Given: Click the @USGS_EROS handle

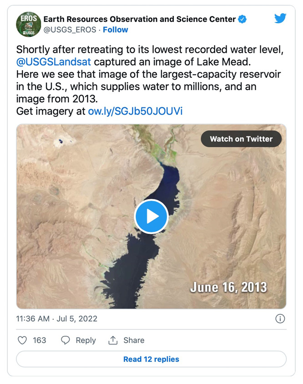Looking at the screenshot, I should tap(70, 30).
